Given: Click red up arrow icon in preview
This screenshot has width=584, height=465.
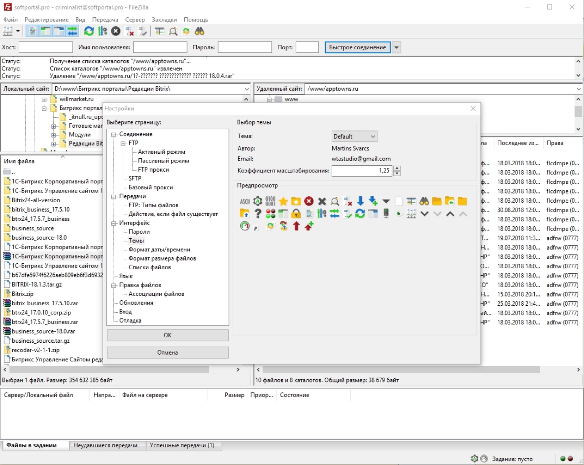Looking at the screenshot, I should pos(296,226).
